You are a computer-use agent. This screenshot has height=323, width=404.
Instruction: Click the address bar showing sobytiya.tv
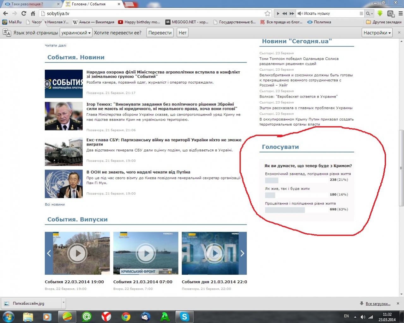pyautogui.click(x=152, y=13)
